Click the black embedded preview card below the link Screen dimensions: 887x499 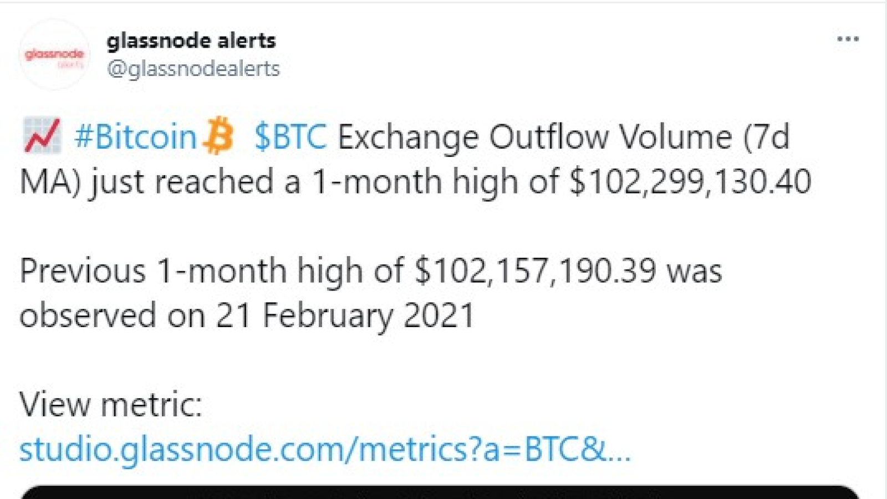point(439,492)
